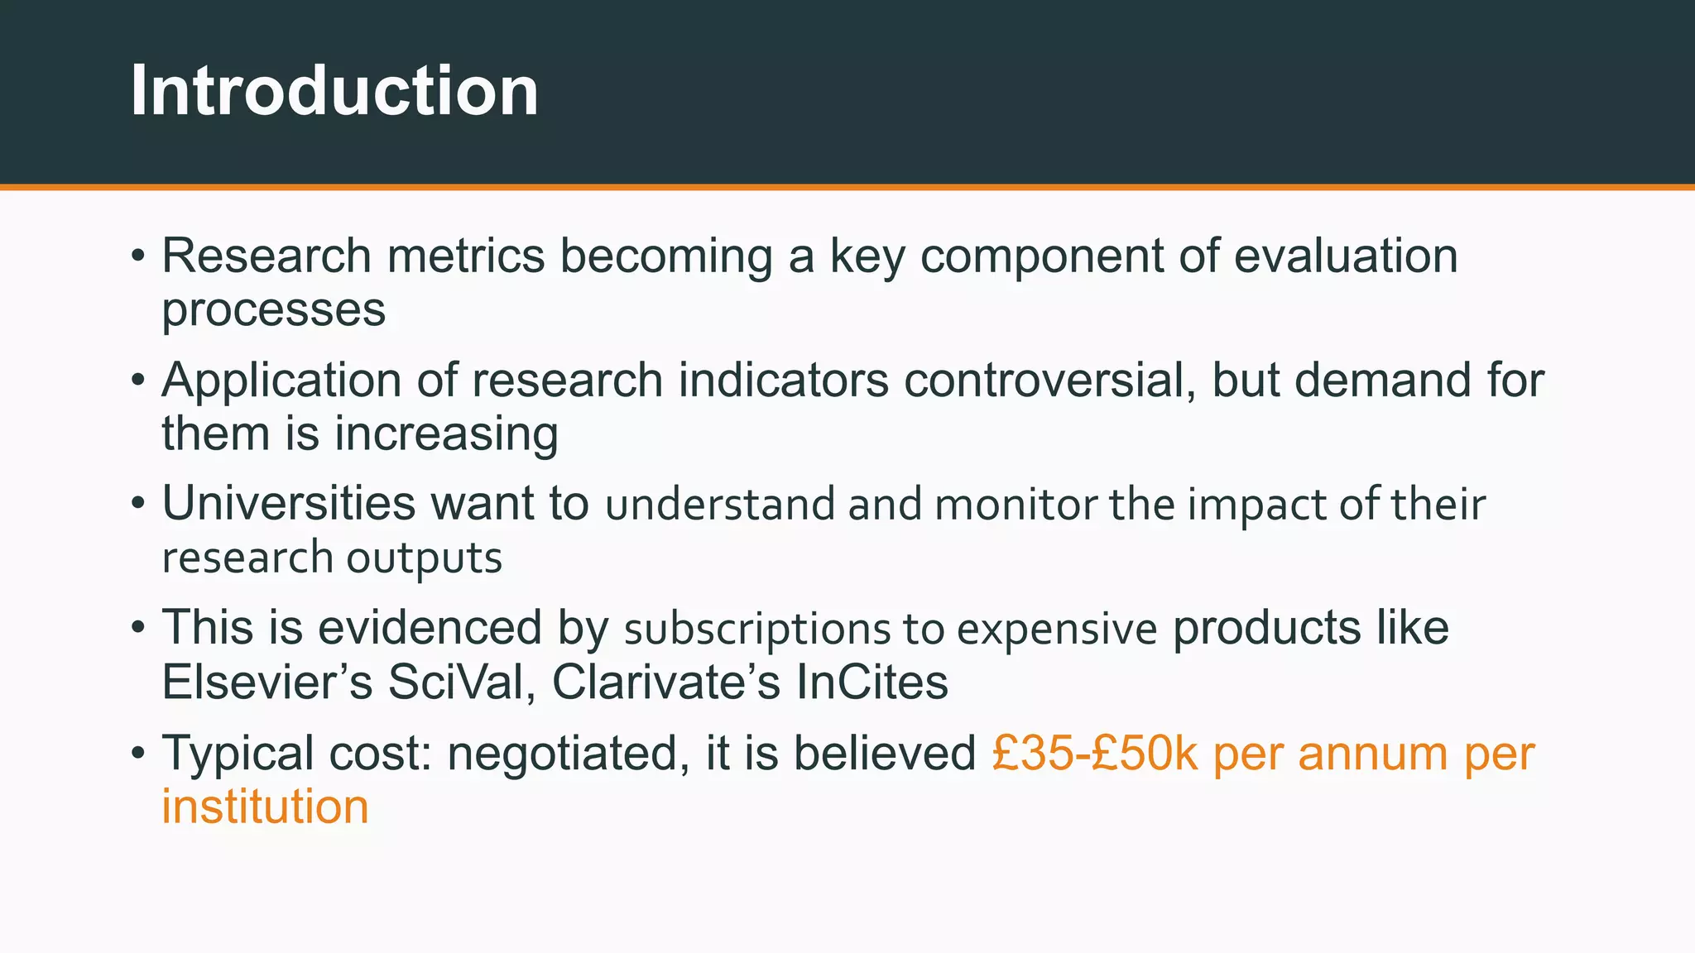
Task: Click the bullet point before 'Typical cost'
Action: (x=138, y=754)
